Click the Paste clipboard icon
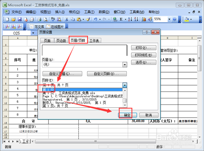Image resolution: width=204 pixels, height=151 pixels. coord(79,20)
